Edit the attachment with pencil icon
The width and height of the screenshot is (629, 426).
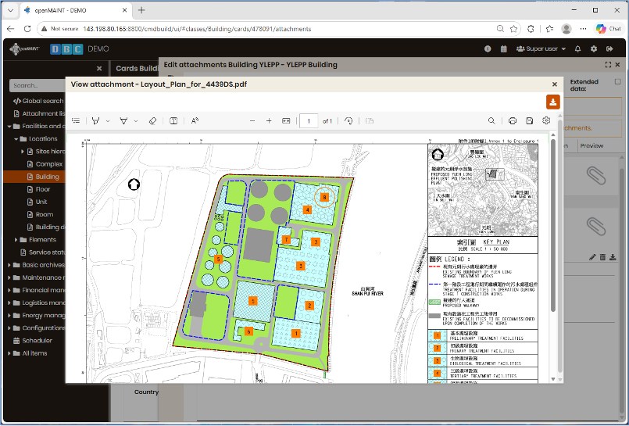pos(592,257)
